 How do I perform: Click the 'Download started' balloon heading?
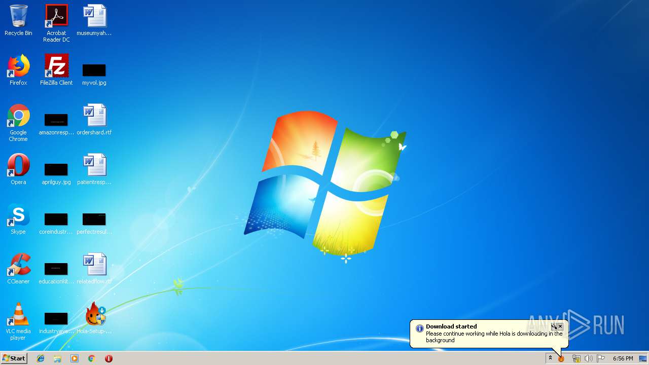[451, 326]
